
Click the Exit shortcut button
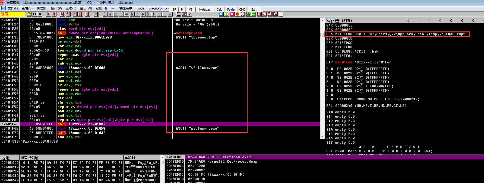254,9
